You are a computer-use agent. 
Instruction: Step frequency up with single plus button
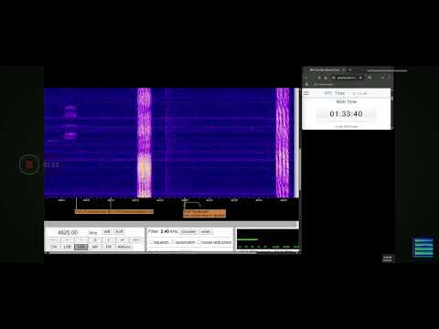(x=108, y=239)
